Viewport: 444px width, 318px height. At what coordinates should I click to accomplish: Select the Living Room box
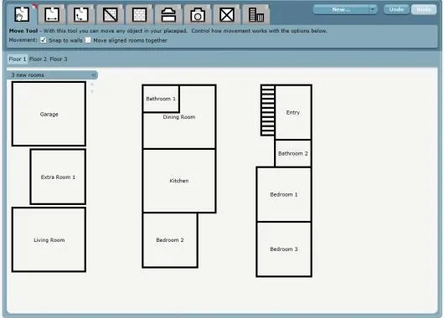coord(49,239)
